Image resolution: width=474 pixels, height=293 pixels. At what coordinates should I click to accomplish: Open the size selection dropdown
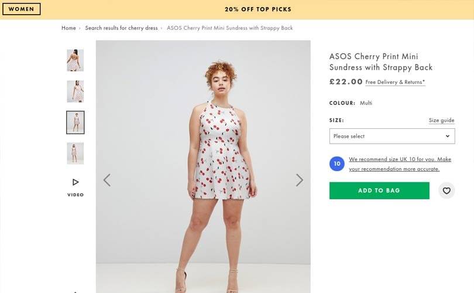[x=391, y=136]
